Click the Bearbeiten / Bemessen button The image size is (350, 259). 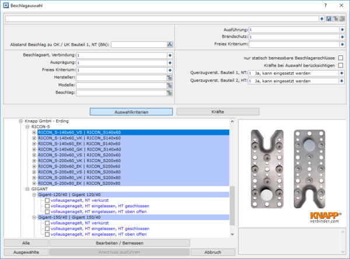pyautogui.click(x=120, y=243)
